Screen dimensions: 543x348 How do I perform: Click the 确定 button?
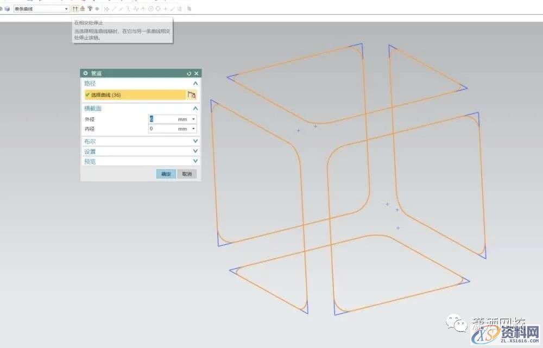pos(166,174)
